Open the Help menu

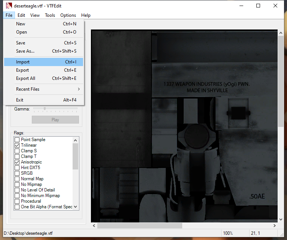coord(86,15)
